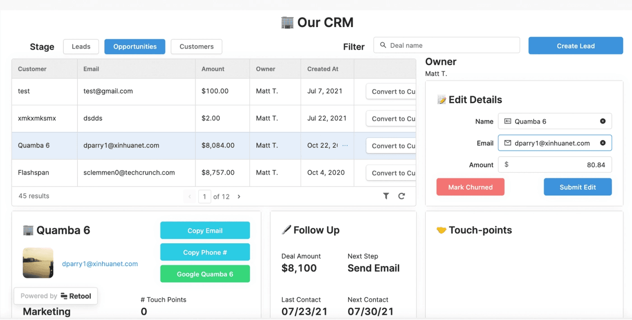Screen dimensions: 632x320
Task: Click Copy Email button
Action: [x=205, y=230]
